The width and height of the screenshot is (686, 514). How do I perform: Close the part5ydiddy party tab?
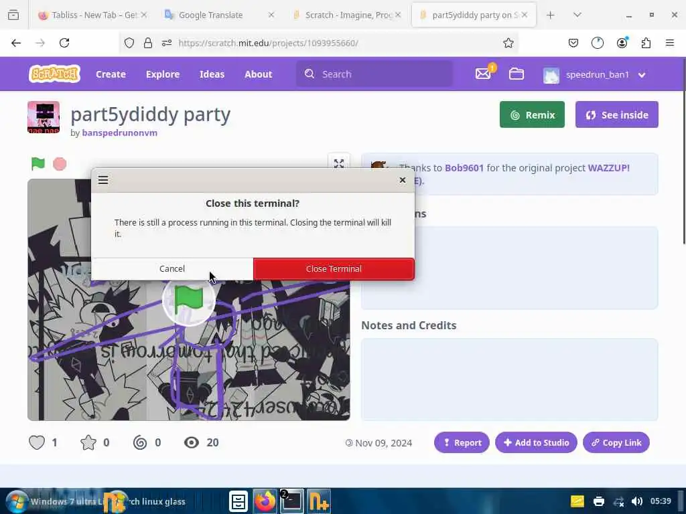coord(524,15)
